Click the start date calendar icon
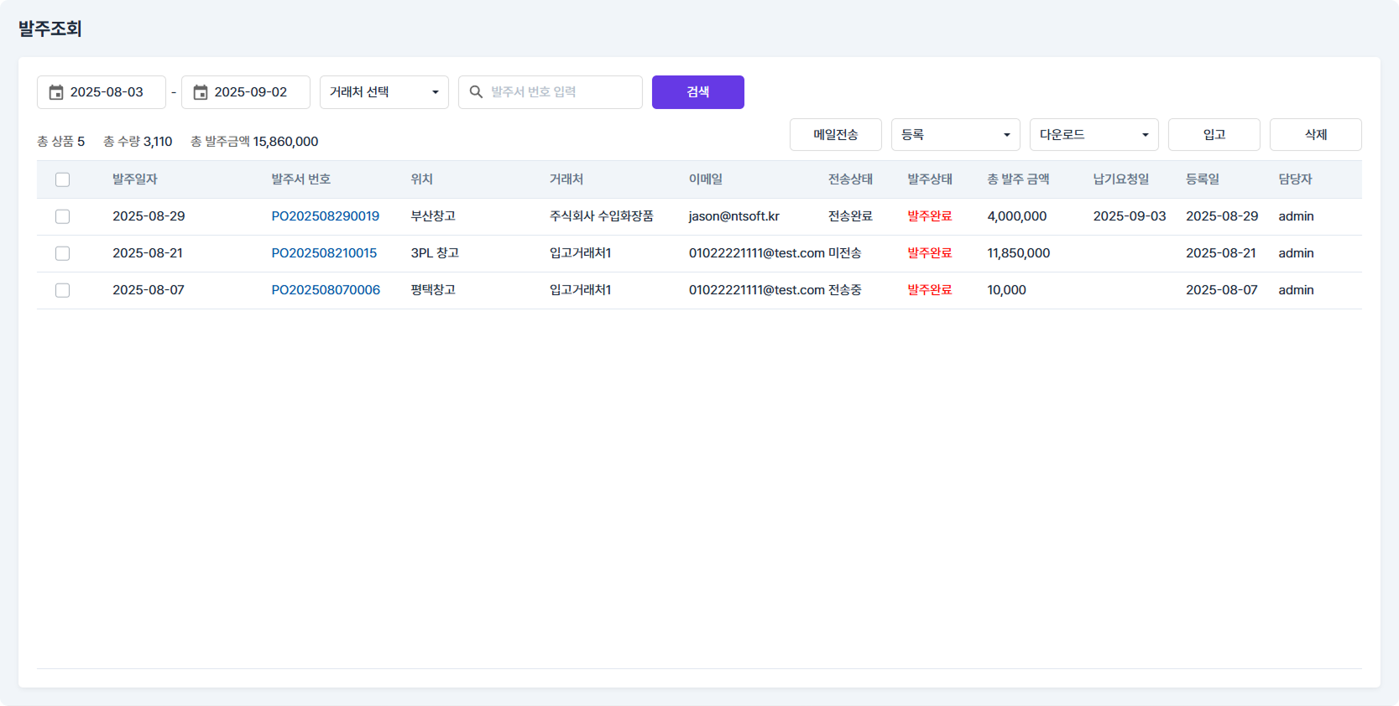This screenshot has width=1399, height=706. [56, 92]
